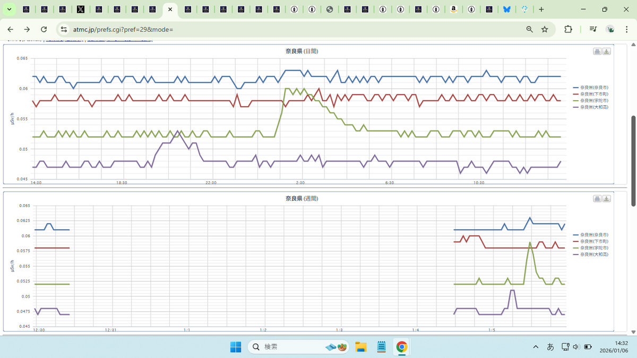Image resolution: width=637 pixels, height=358 pixels.
Task: Click the 1/5 date label on weekly chart
Action: (x=492, y=330)
